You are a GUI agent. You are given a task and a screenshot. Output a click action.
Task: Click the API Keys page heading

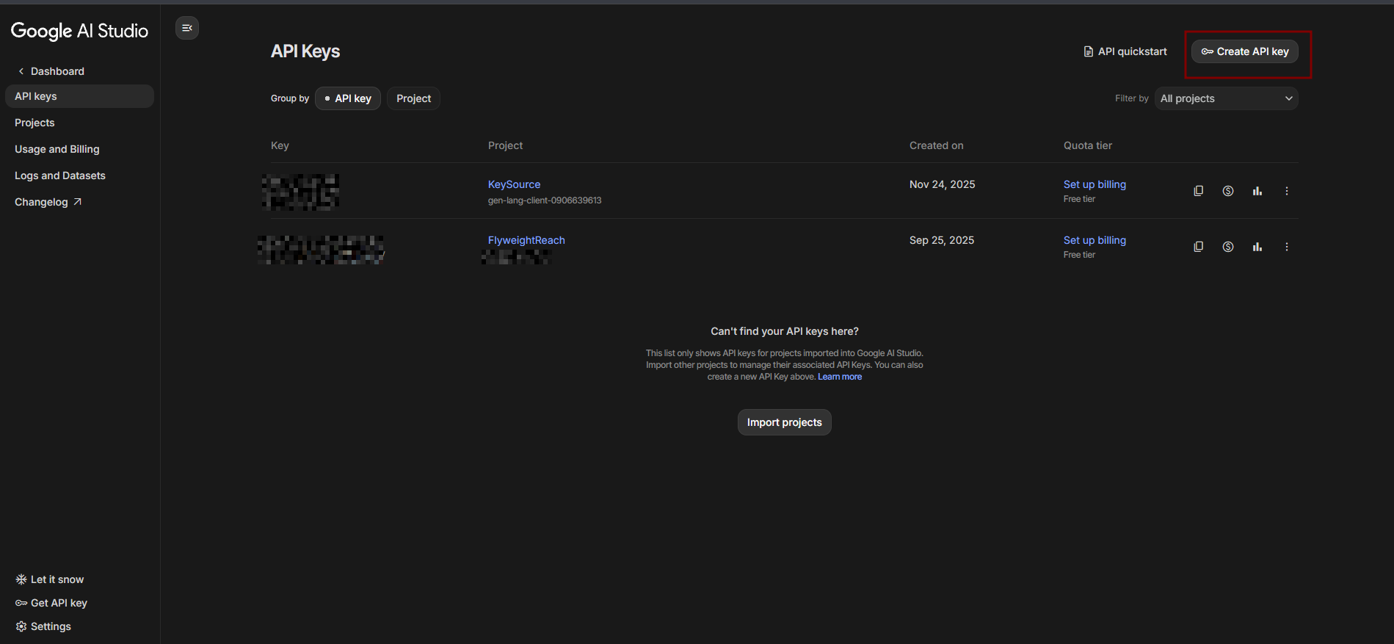tap(305, 51)
